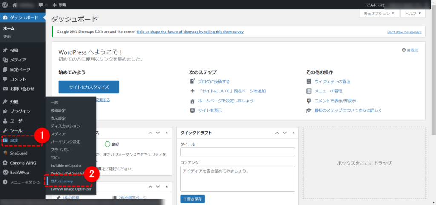Click サイトを表示 link
This screenshot has height=205, width=436.
210,110
